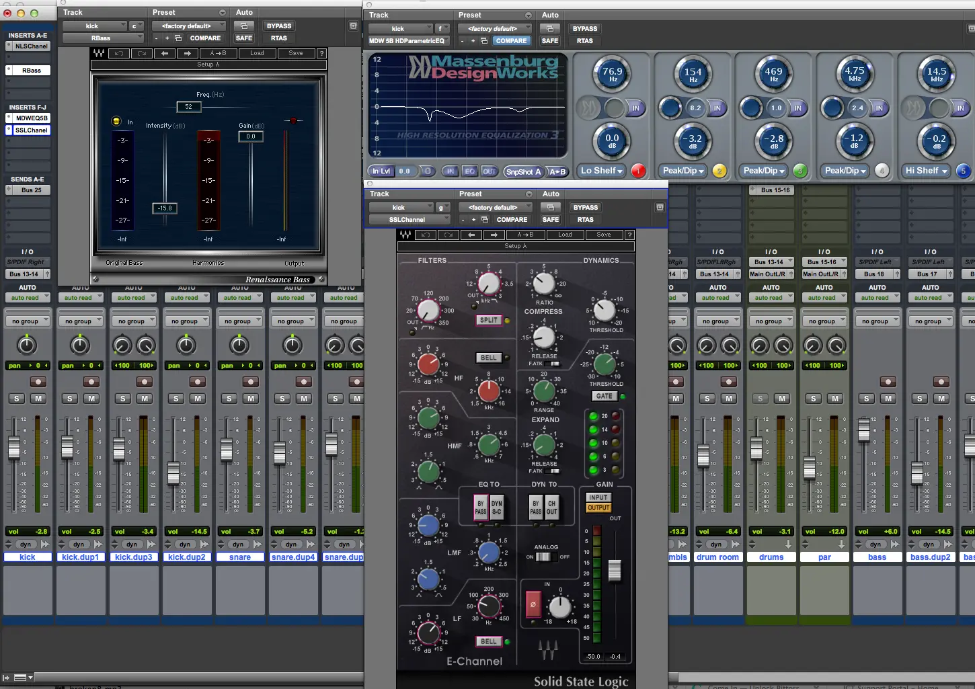The width and height of the screenshot is (975, 689).
Task: Open auto read dropdown on kick track
Action: pos(27,298)
